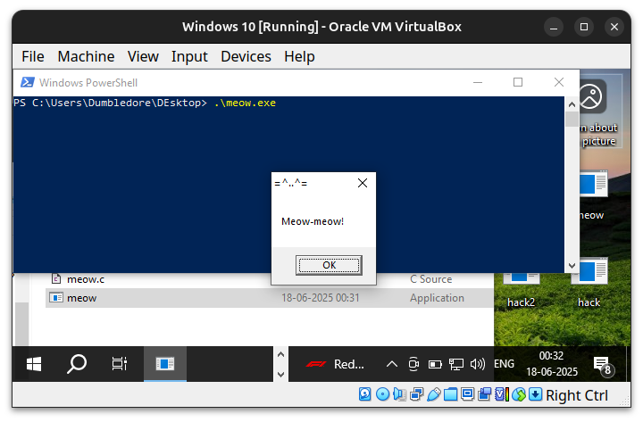
Task: Click the PowerShell title bar icon
Action: click(28, 82)
